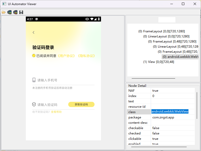The height and width of the screenshot is (151, 201).
Task: Click the Device Screenshot toolbar icon
Action: click(9, 12)
